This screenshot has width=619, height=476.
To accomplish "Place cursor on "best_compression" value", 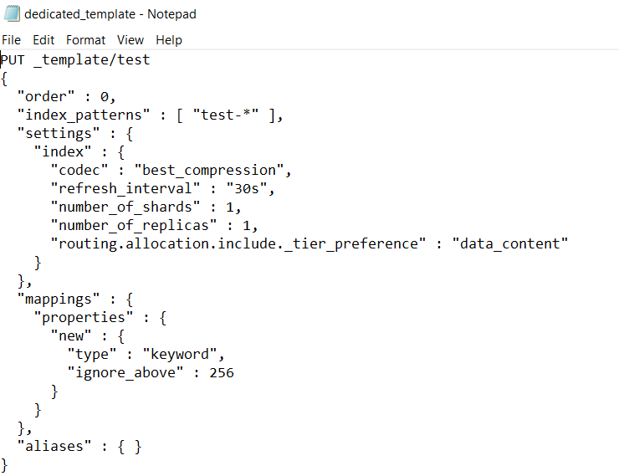I will [212, 171].
